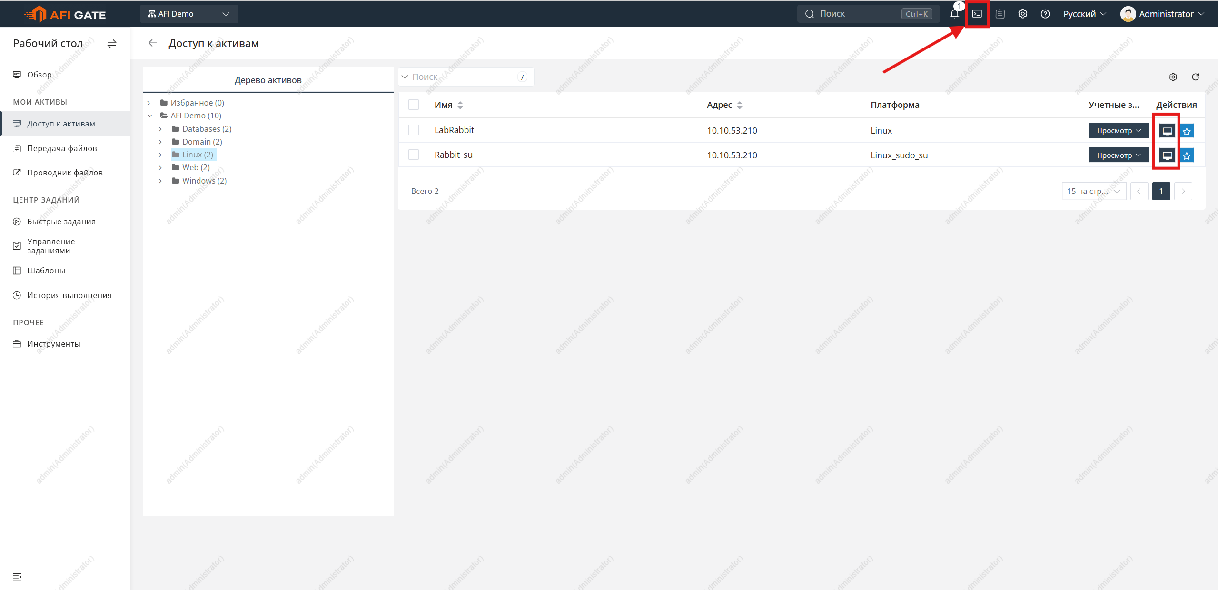Open table column settings gear

(x=1173, y=77)
